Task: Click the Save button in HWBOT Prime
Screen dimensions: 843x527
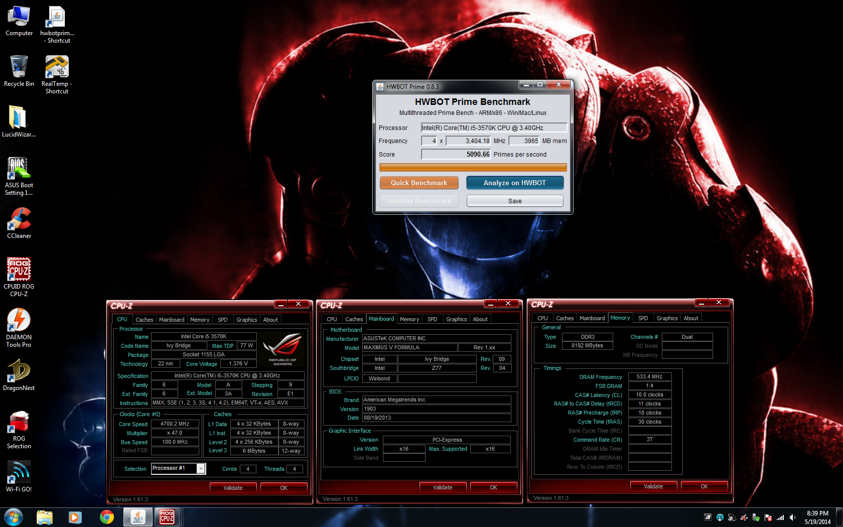Action: [515, 201]
